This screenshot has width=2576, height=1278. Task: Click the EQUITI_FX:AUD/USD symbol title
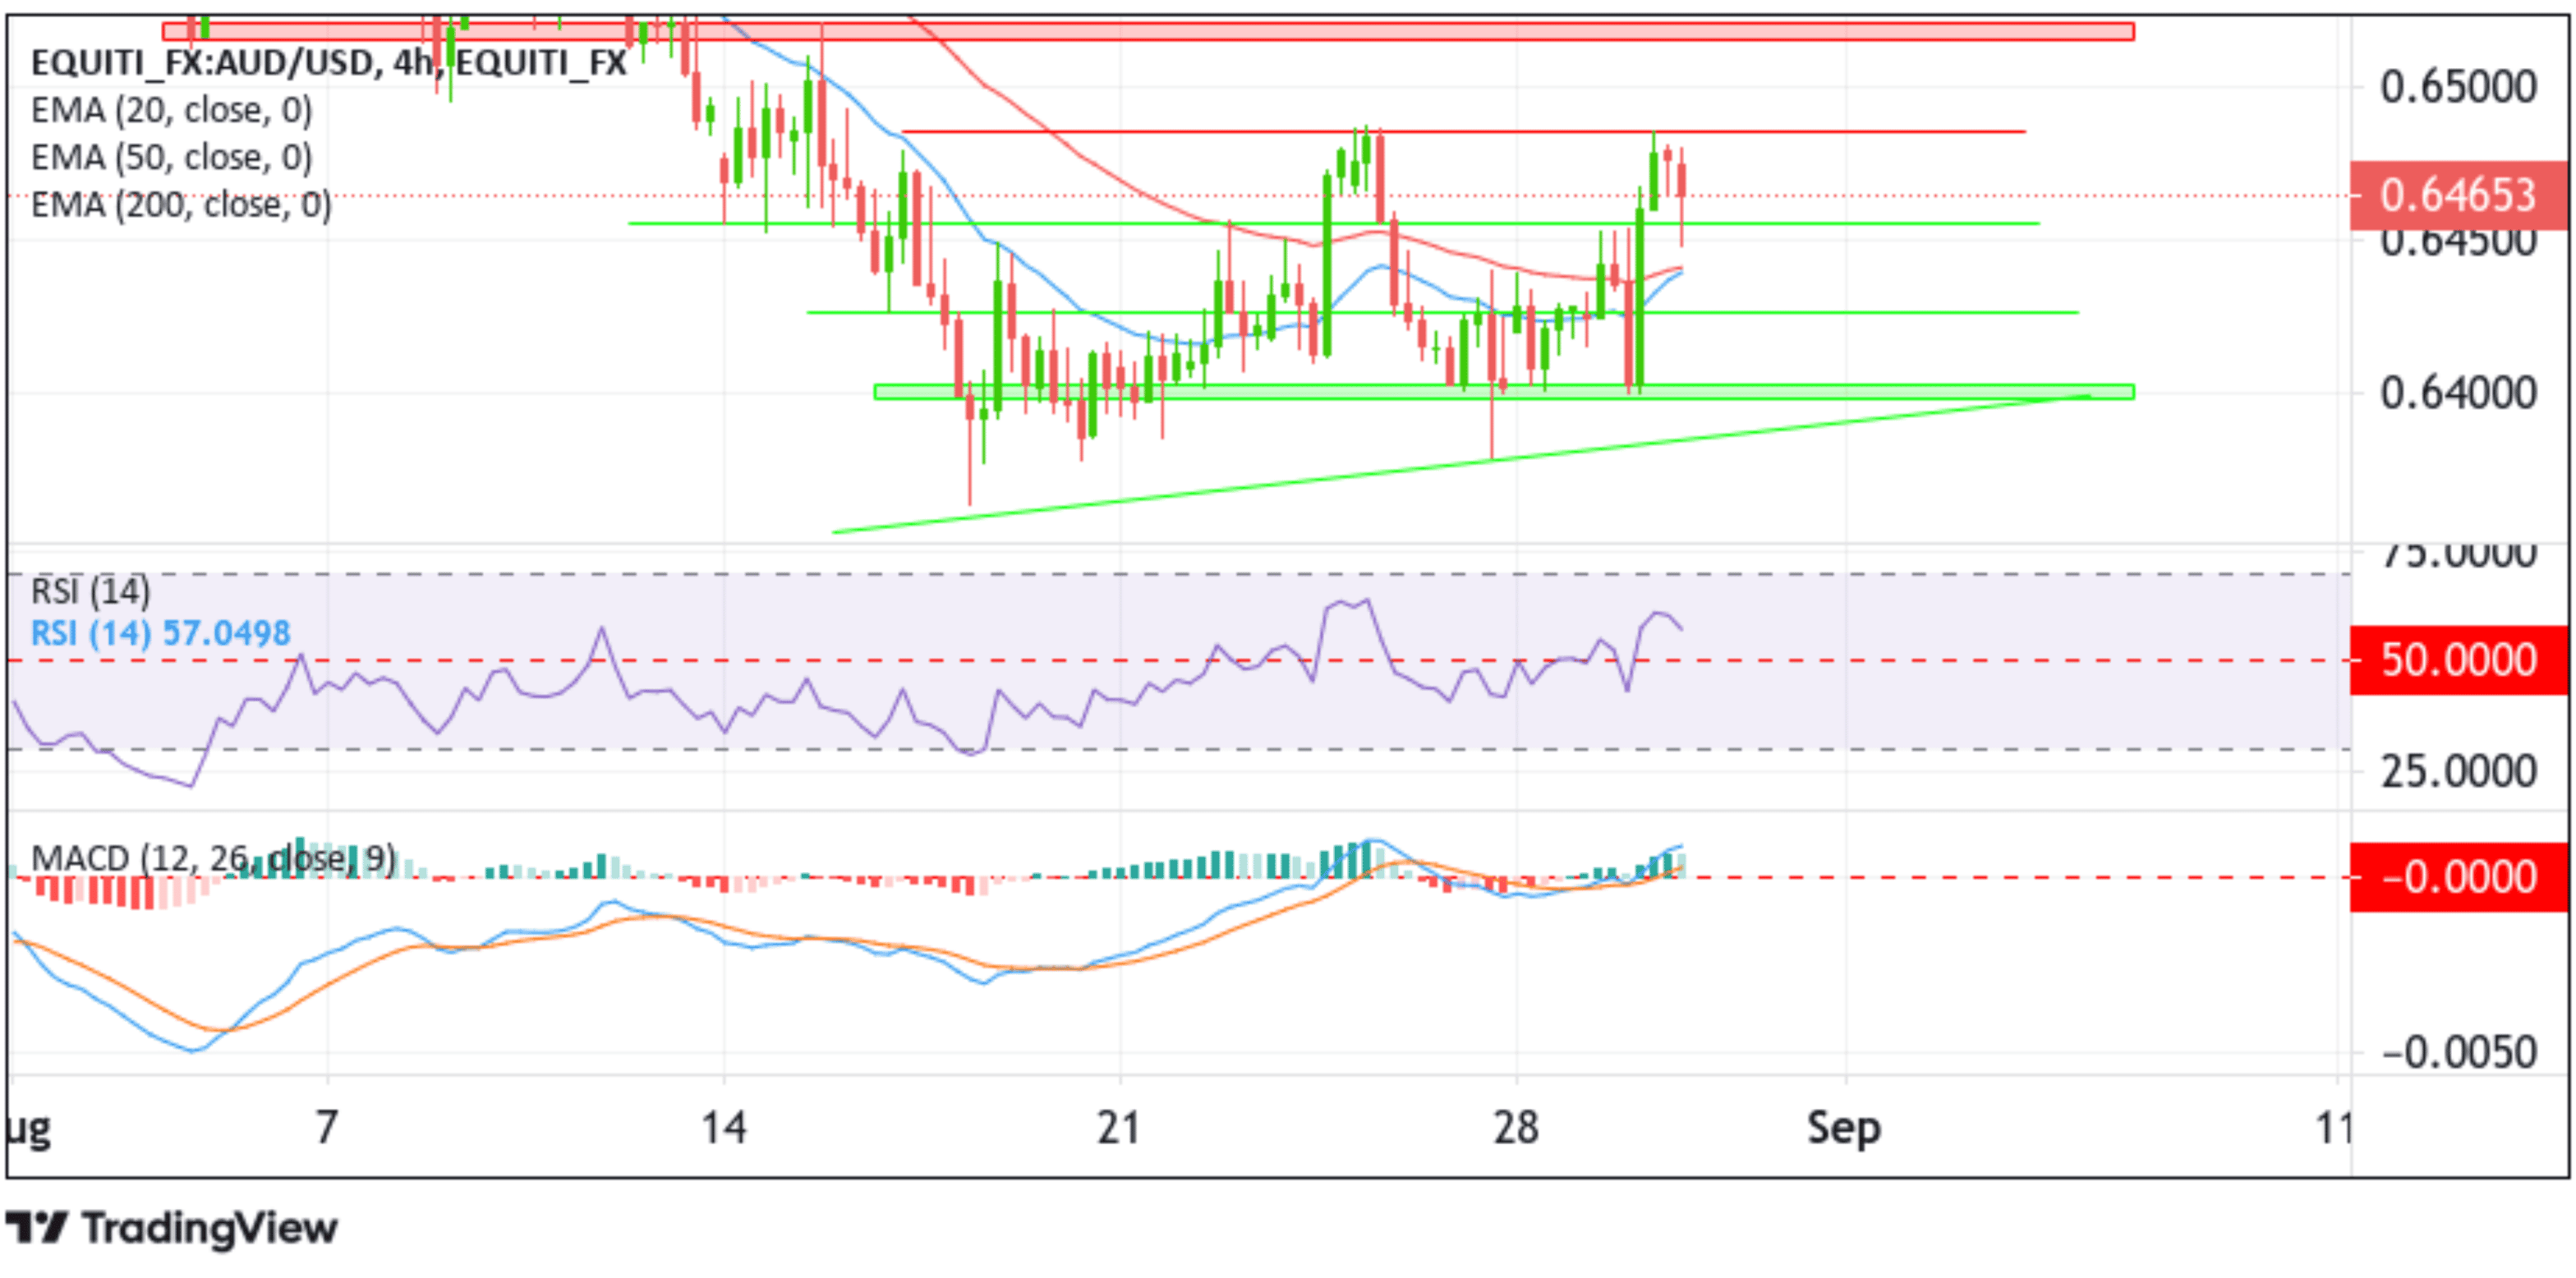tap(329, 63)
